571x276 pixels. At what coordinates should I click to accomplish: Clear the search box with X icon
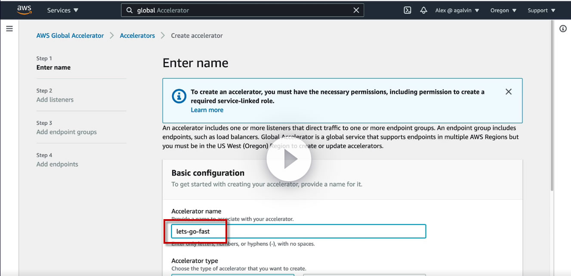[x=356, y=10]
